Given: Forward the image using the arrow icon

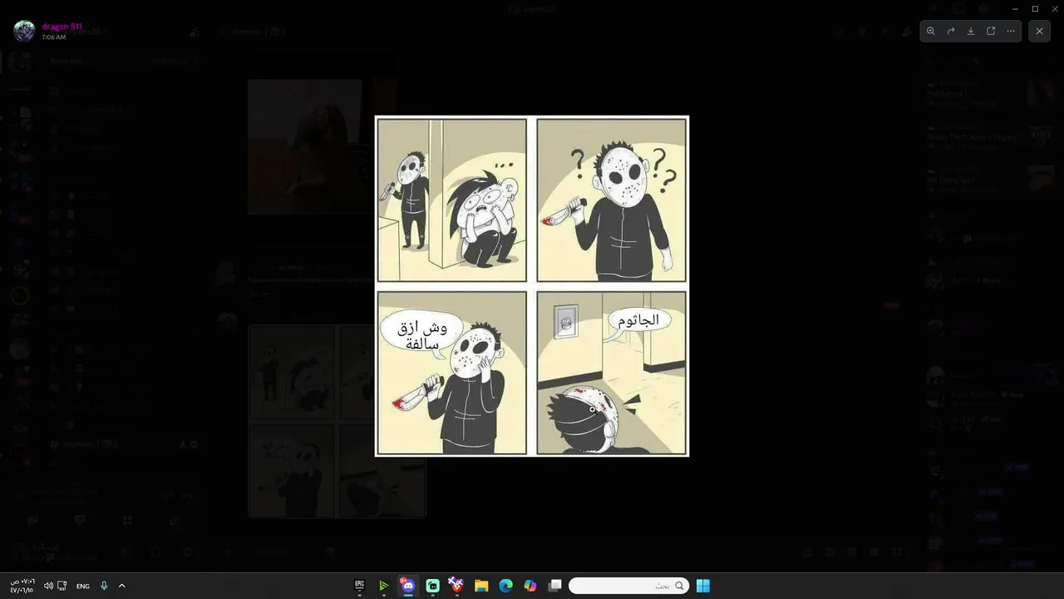Looking at the screenshot, I should point(951,31).
